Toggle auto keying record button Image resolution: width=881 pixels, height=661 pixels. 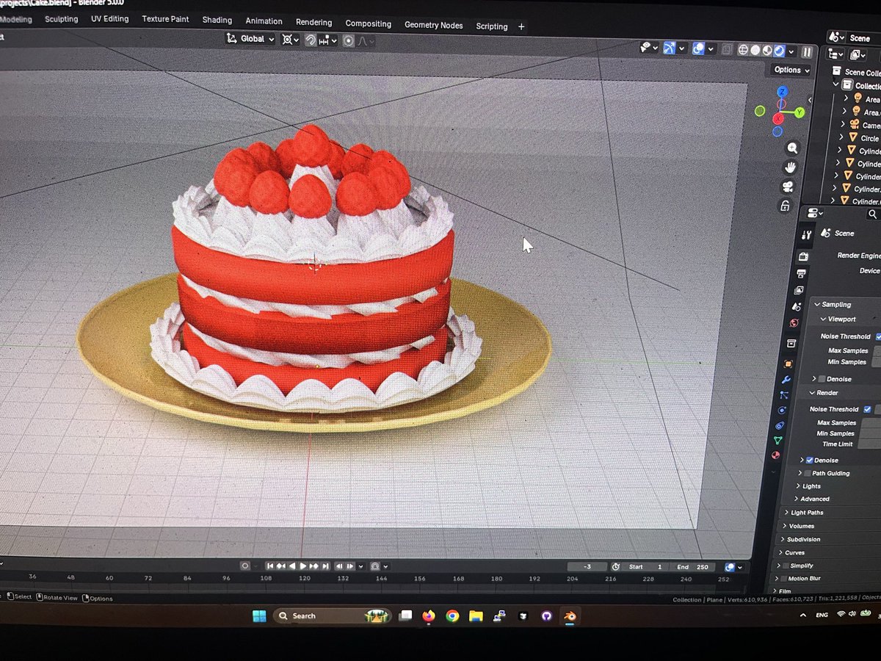click(x=245, y=566)
